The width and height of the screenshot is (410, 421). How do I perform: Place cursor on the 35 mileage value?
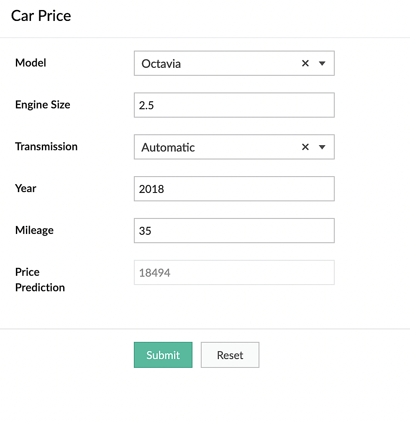[x=145, y=231]
